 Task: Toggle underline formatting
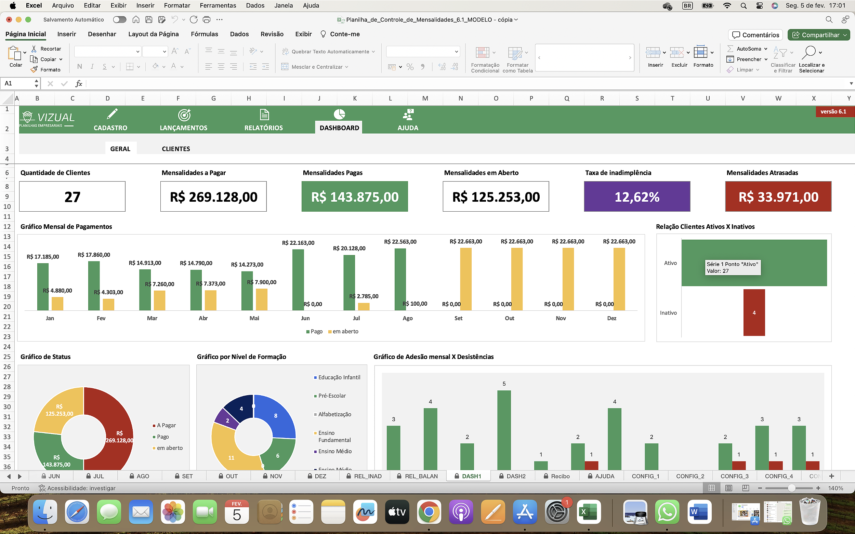point(105,66)
